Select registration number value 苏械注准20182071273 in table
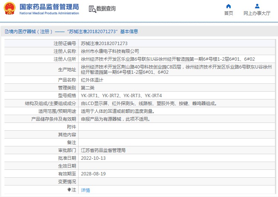The height and width of the screenshot is (197, 278). point(104,44)
